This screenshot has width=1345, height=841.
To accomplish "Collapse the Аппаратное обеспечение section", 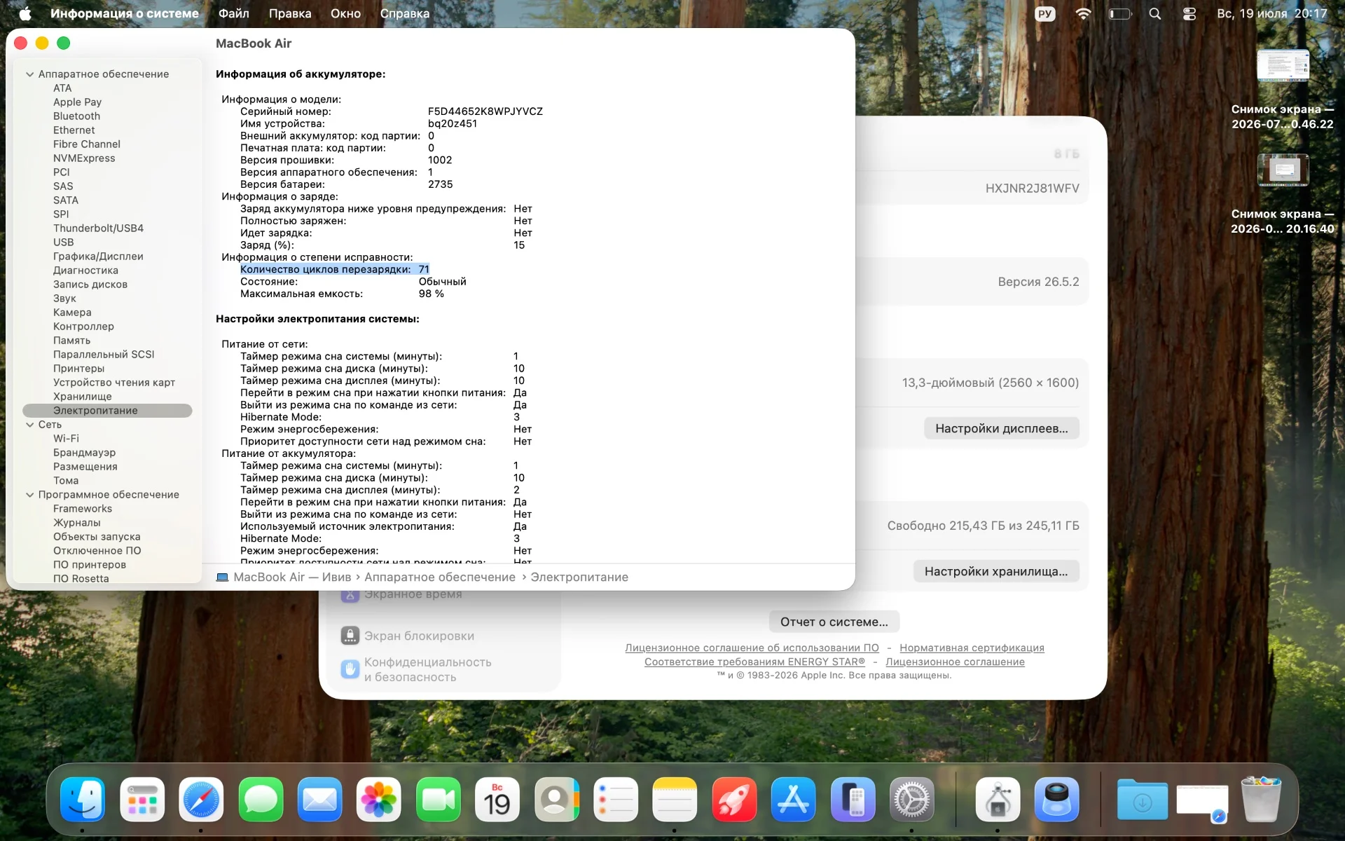I will pos(29,74).
